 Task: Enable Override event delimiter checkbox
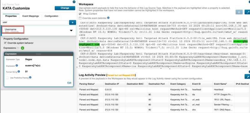pos(80,18)
